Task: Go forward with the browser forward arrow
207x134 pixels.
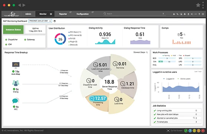Action: pos(24,5)
